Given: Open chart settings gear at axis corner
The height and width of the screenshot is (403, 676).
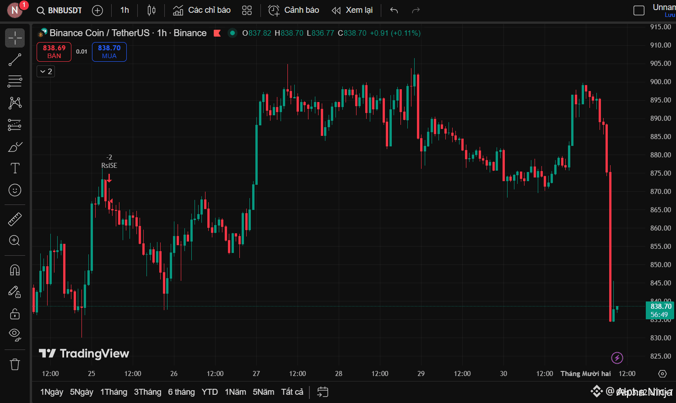Looking at the screenshot, I should click(662, 374).
